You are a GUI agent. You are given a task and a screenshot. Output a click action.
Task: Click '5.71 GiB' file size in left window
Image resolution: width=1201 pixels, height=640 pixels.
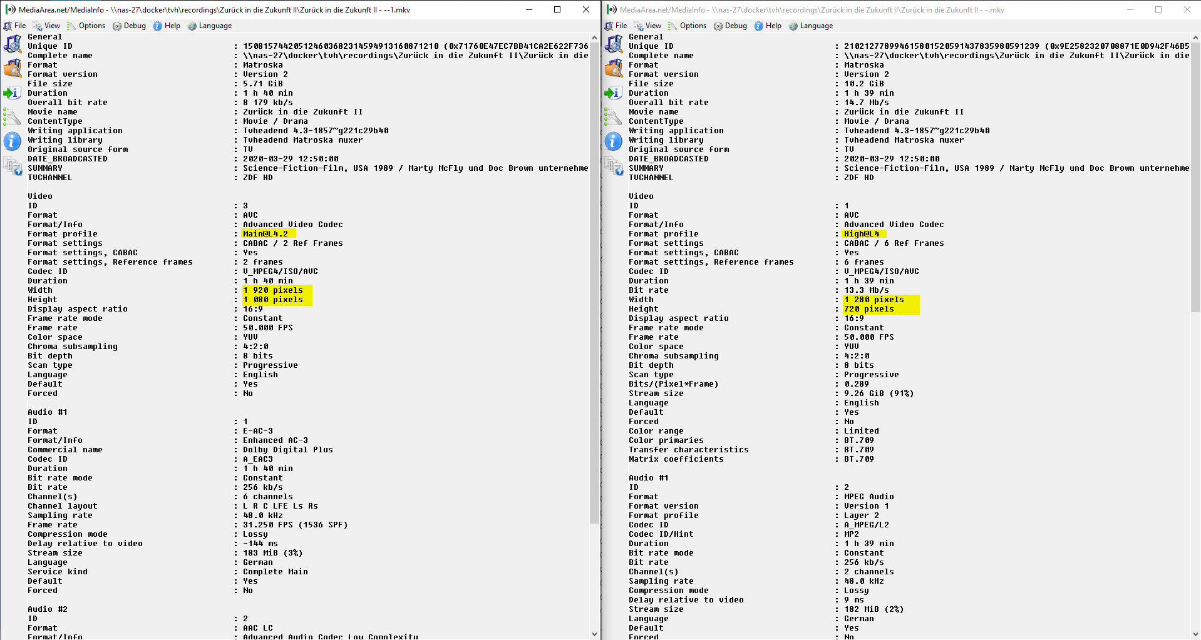pos(263,84)
